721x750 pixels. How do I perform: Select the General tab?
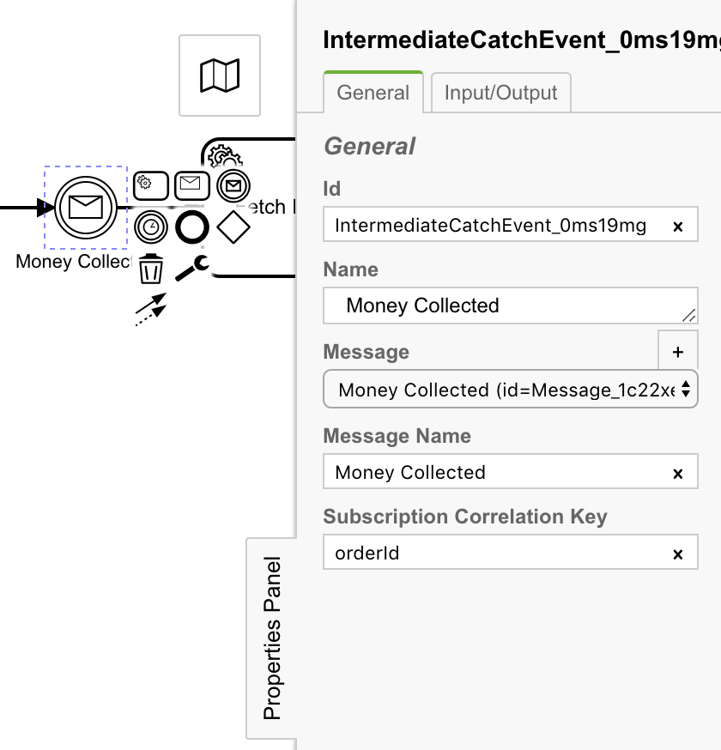[373, 93]
